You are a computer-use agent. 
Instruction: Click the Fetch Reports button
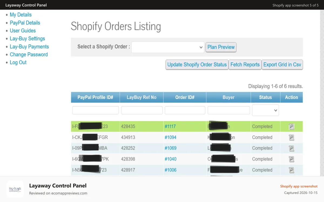[x=245, y=65]
